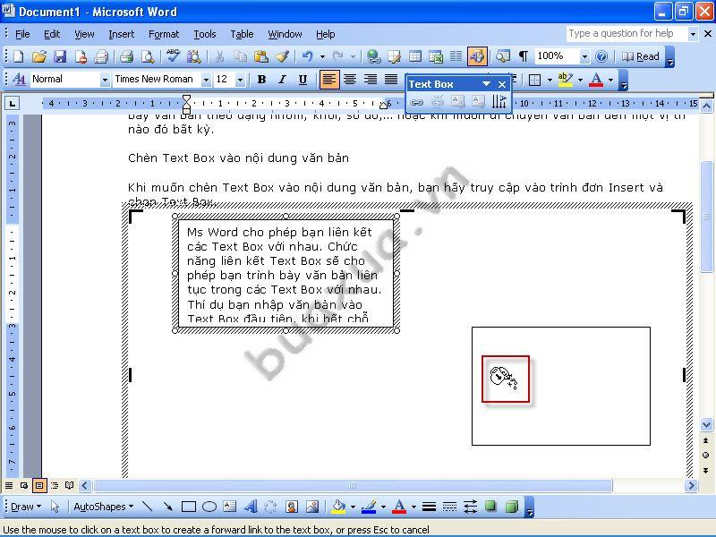The image size is (716, 537).
Task: Activate Format Painter brush
Action: point(282,56)
